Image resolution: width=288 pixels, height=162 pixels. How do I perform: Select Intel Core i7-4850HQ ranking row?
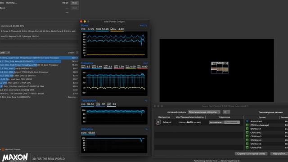[39, 90]
